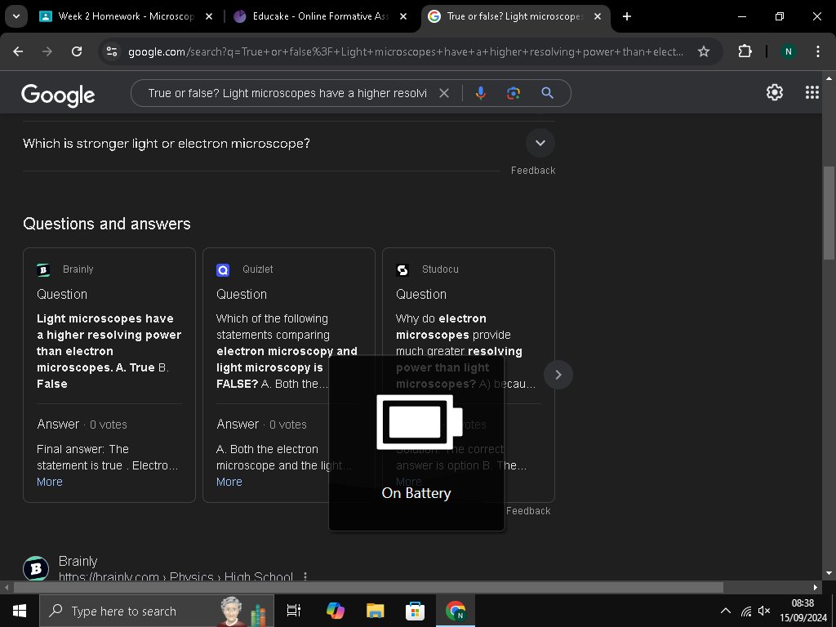836x627 pixels.
Task: Go to Google homepage via logo
Action: (x=58, y=95)
